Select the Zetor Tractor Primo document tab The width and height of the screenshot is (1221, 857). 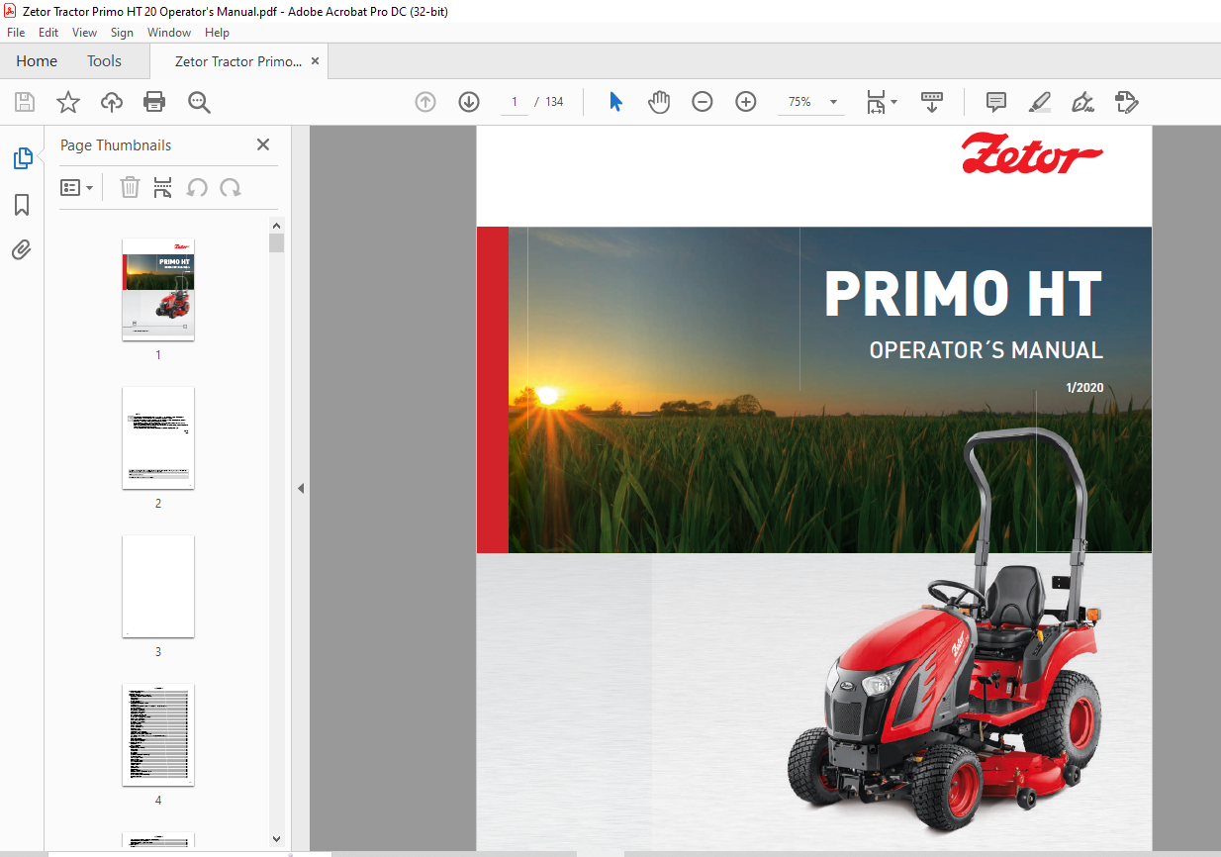coord(238,61)
